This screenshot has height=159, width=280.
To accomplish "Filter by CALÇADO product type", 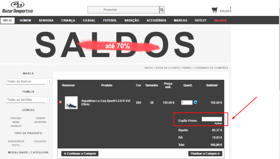I will click(x=40, y=141).
